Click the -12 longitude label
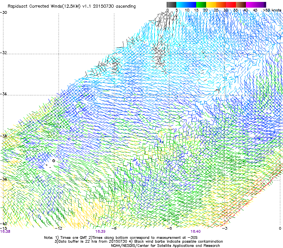This screenshot has height=248, width=283. click(59, 229)
